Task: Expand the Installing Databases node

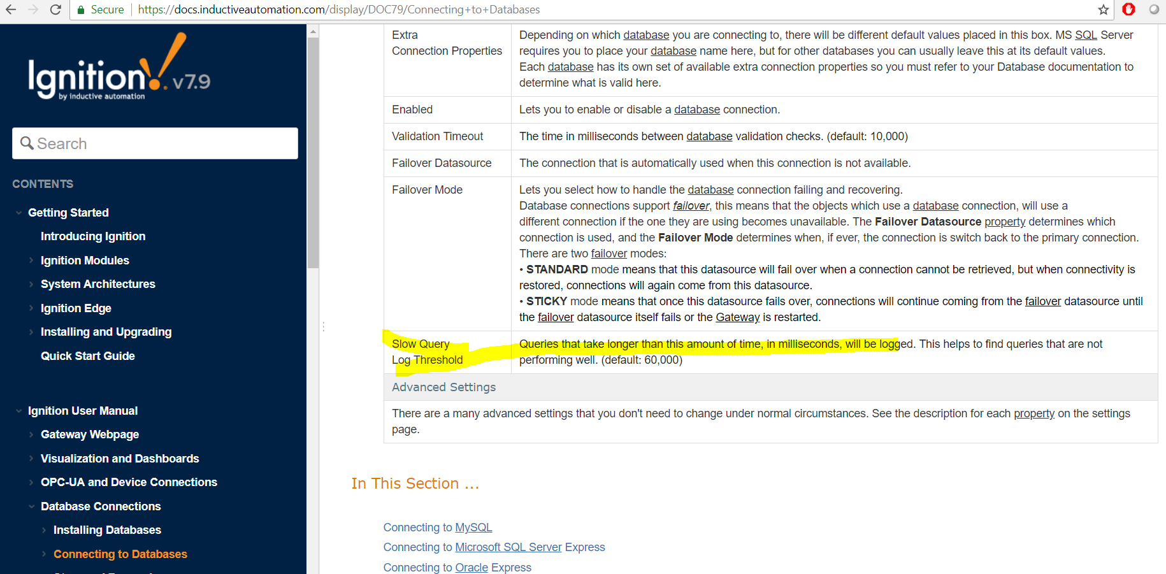Action: click(44, 530)
